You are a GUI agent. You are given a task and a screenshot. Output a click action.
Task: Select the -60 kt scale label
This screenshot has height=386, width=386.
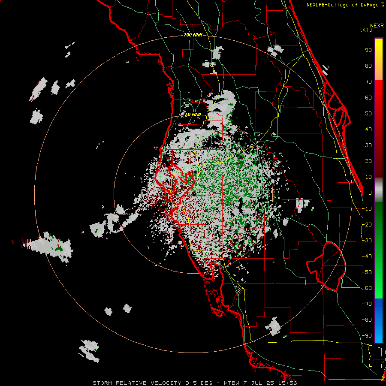367,288
